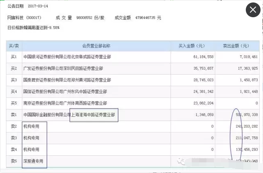Click the buy amount 23,862,204

[x=204, y=103]
